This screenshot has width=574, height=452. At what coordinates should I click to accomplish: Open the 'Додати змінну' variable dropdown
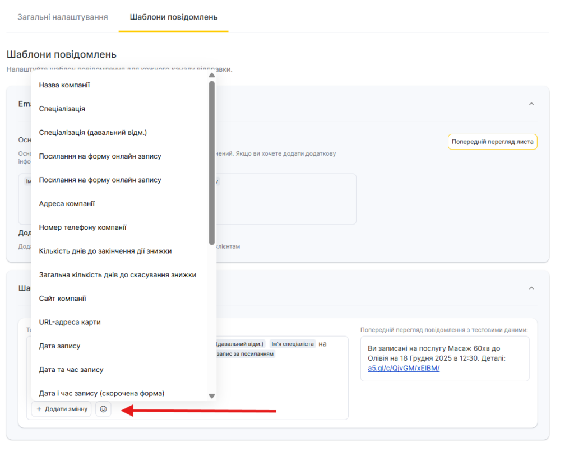pyautogui.click(x=62, y=409)
